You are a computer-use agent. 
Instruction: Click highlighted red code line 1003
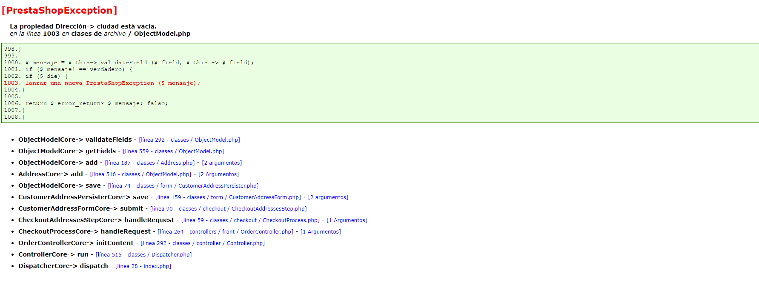pyautogui.click(x=102, y=83)
